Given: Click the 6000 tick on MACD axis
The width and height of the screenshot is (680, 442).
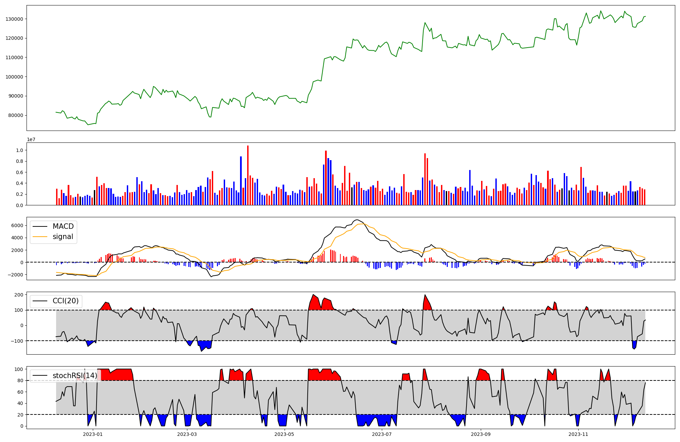Looking at the screenshot, I should tap(17, 226).
